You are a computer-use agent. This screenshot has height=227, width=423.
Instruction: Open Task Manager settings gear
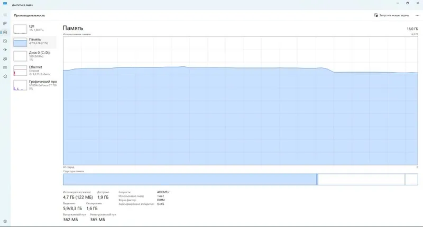(x=5, y=221)
